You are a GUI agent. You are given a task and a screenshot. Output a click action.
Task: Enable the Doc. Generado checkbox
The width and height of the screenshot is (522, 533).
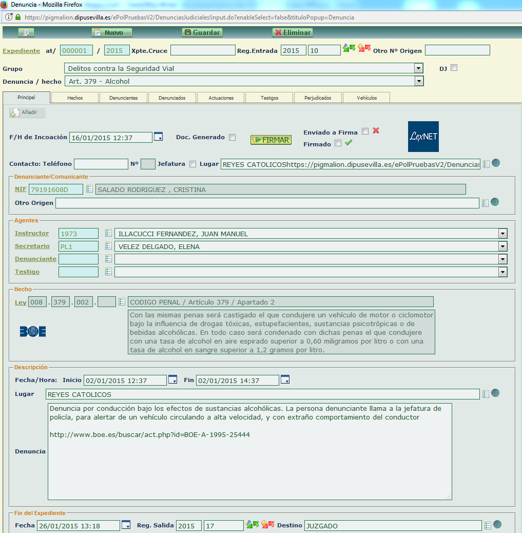pyautogui.click(x=232, y=137)
